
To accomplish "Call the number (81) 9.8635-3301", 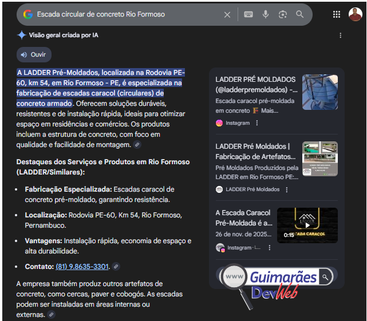I will point(82,267).
